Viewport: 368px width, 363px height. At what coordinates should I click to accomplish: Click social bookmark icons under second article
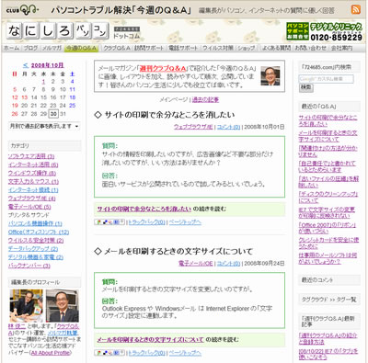(109, 353)
